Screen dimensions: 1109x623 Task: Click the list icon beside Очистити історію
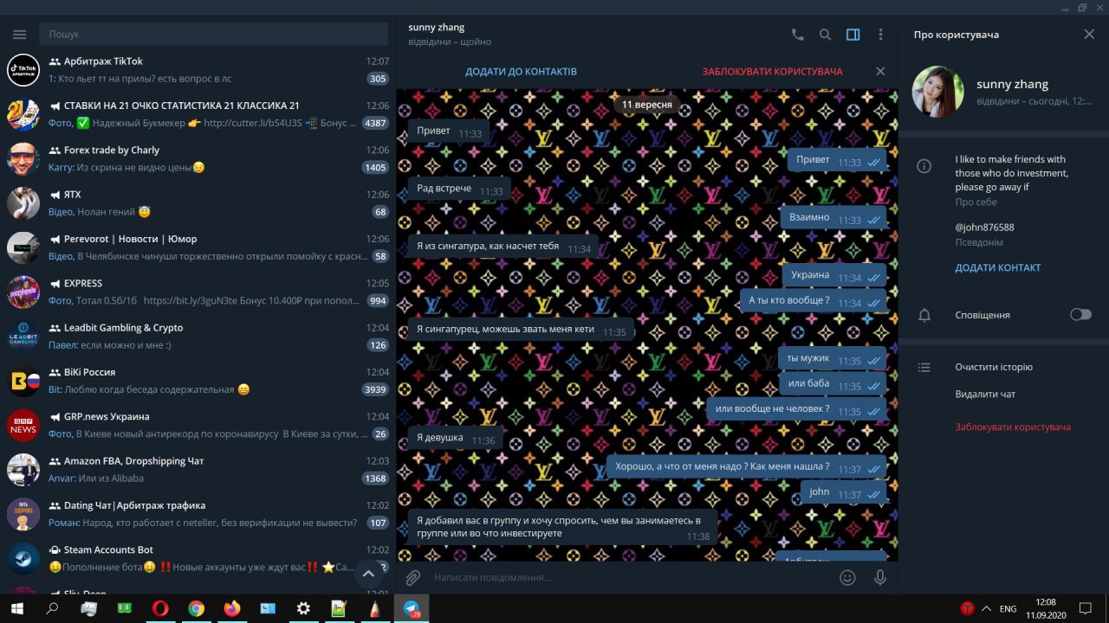coord(924,368)
